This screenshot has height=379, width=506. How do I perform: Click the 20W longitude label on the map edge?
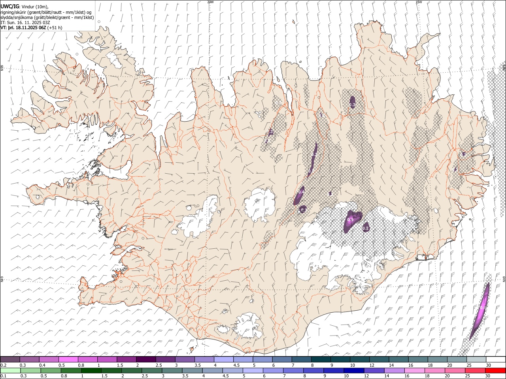tap(210, 2)
